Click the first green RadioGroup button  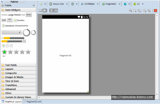[3, 46]
